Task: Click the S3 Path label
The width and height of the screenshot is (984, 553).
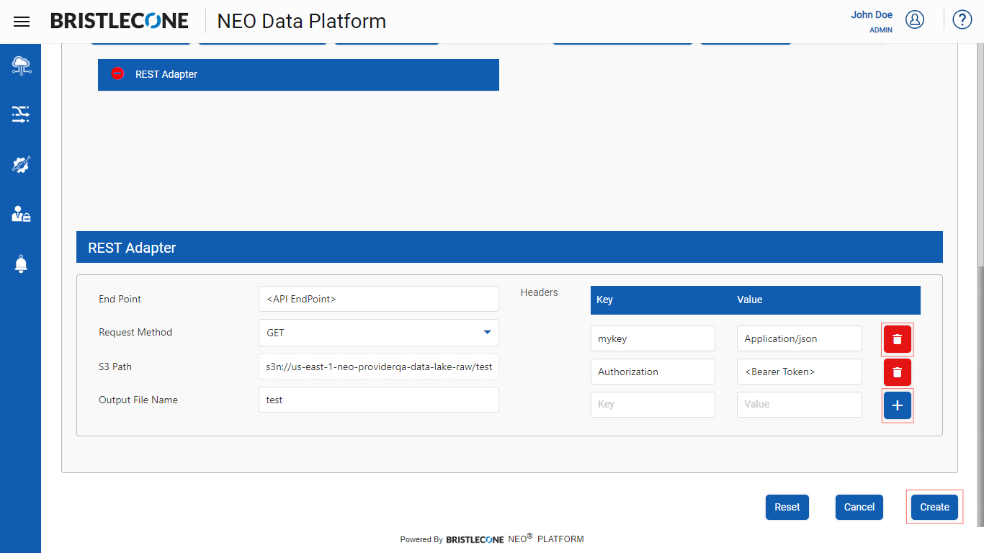Action: point(115,367)
